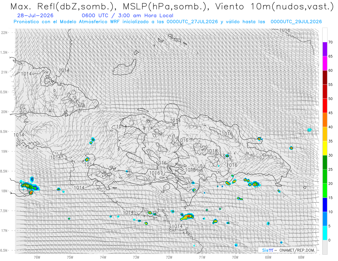Viewport: 338px width, 261px height.
Task: Click the purple 65–70 dBZ colorbar segment
Action: [325, 49]
